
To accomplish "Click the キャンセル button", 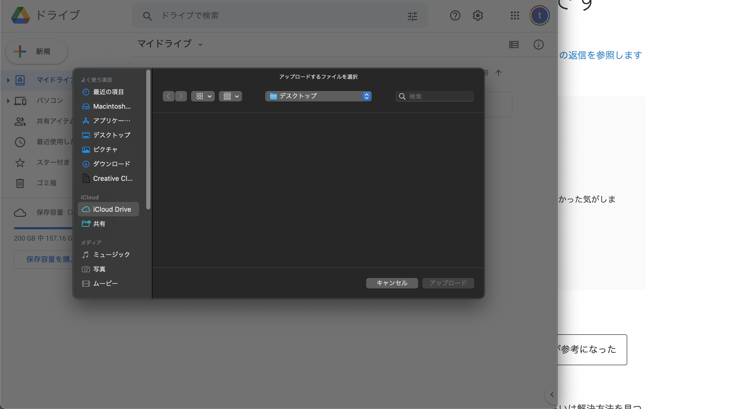I will (392, 283).
